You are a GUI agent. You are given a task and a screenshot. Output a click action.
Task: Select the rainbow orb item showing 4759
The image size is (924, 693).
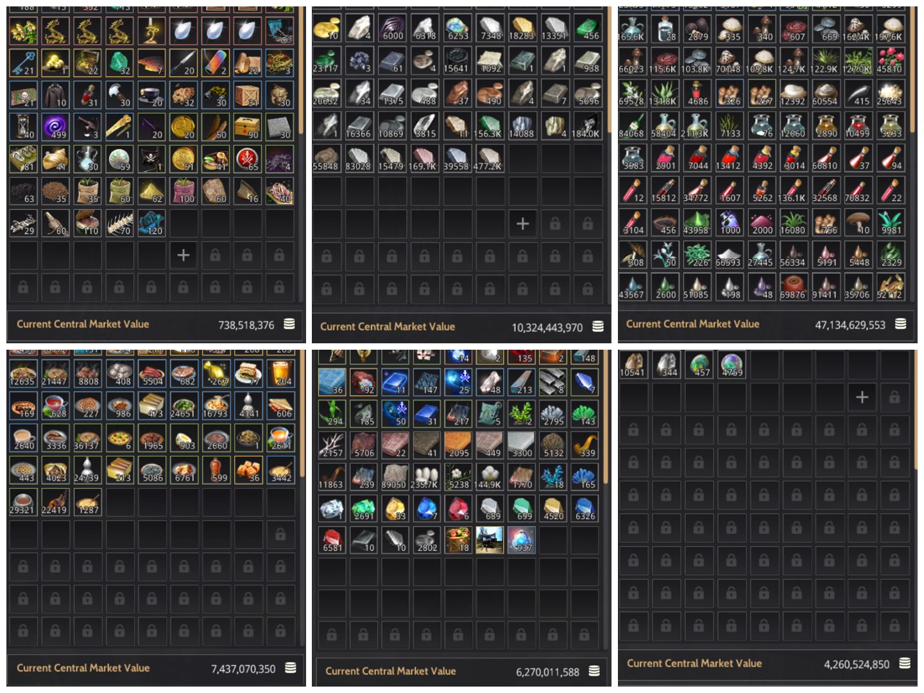tap(732, 364)
